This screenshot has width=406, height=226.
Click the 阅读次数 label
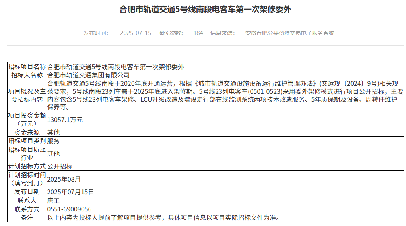(x=171, y=33)
